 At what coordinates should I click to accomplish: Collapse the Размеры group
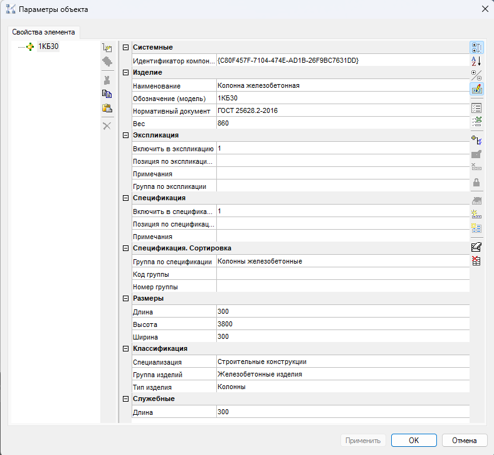click(x=126, y=299)
